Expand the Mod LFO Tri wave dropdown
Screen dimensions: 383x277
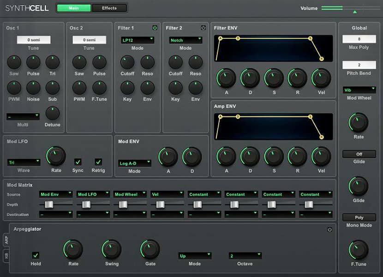tap(24, 163)
